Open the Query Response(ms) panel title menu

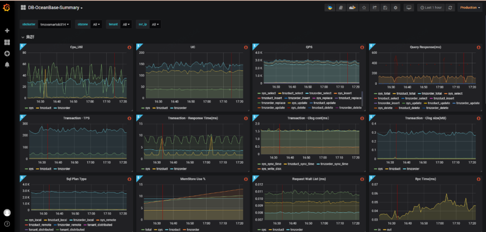pos(425,47)
